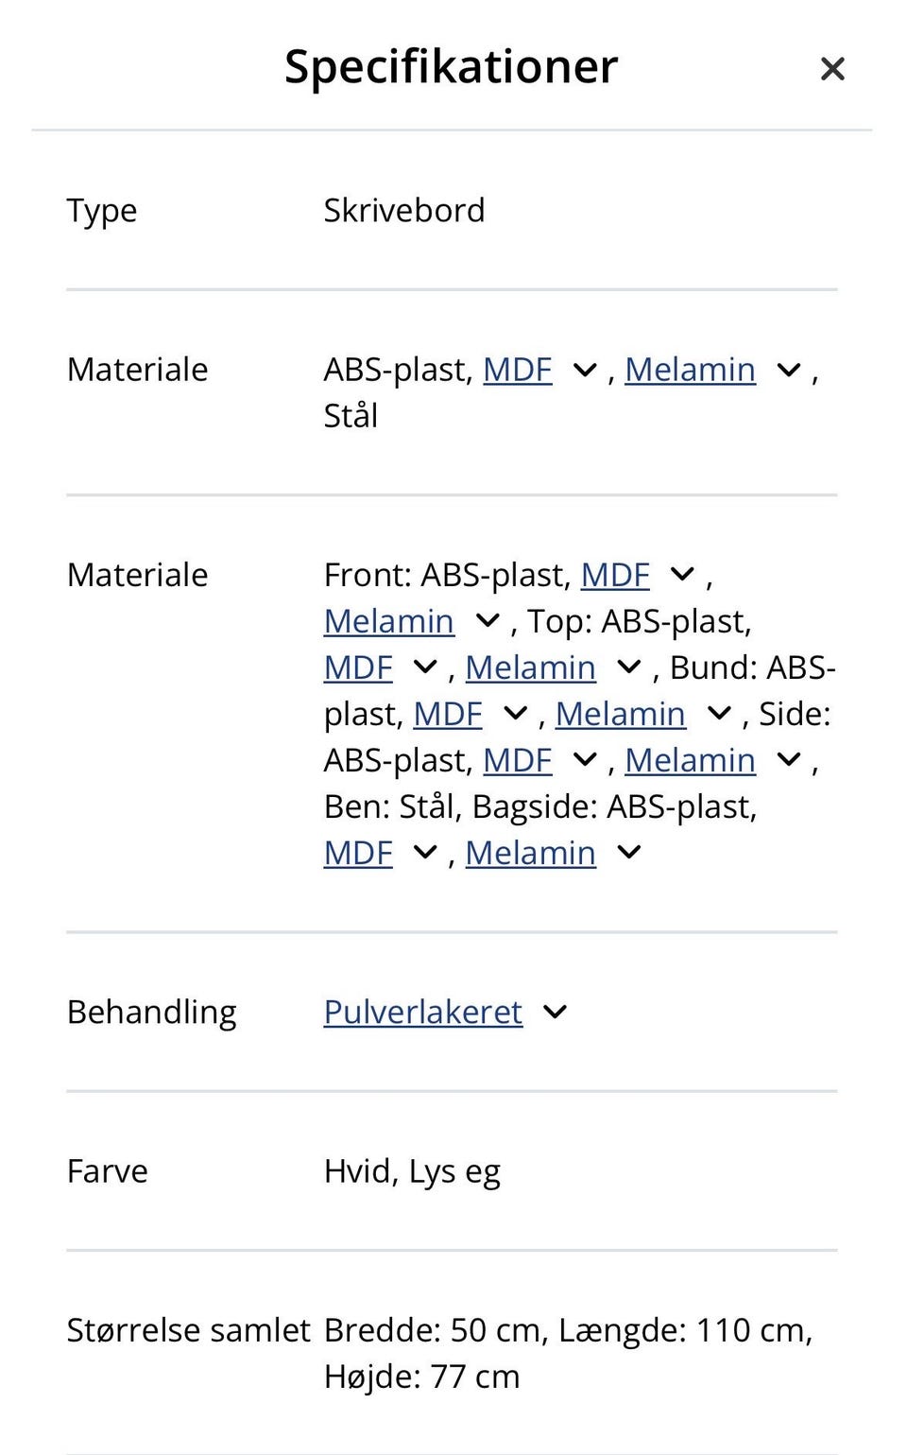This screenshot has height=1455, width=907.
Task: Open the Melamin link in first Materiale row
Action: pyautogui.click(x=690, y=370)
